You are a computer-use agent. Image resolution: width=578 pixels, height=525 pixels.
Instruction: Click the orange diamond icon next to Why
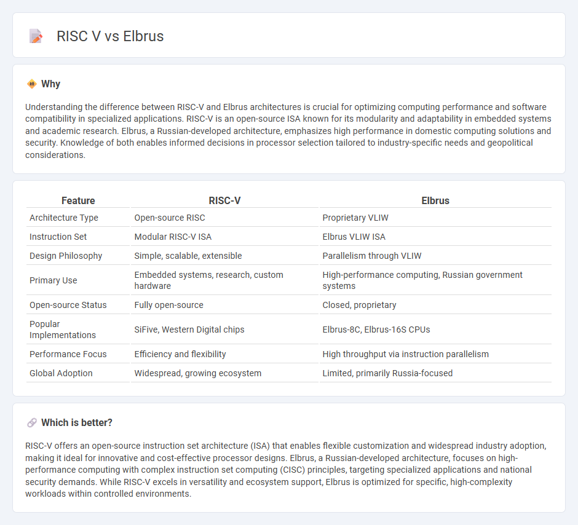32,84
